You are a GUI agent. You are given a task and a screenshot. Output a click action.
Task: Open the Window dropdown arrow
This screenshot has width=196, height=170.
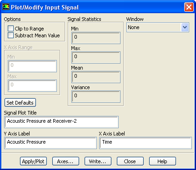[185, 27]
